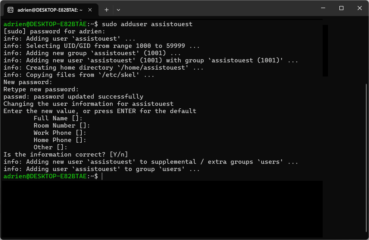Click the 'info: Adding user `assistouest' ...' line

(x=69, y=38)
